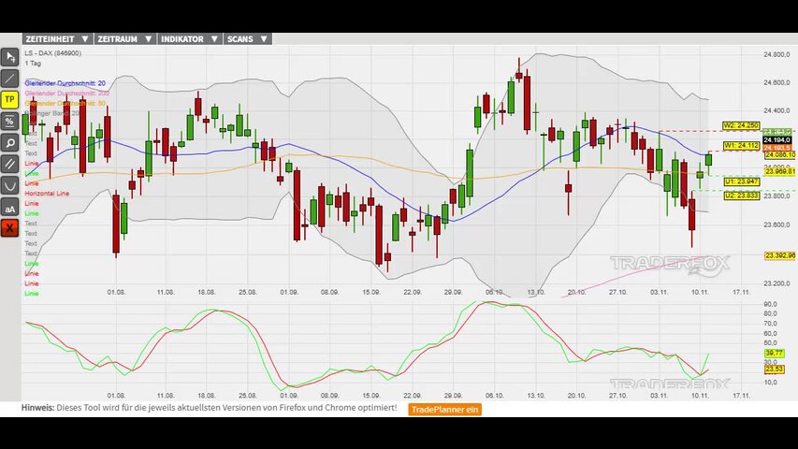Select the arrow pointer tool
798x449 pixels.
(10, 56)
